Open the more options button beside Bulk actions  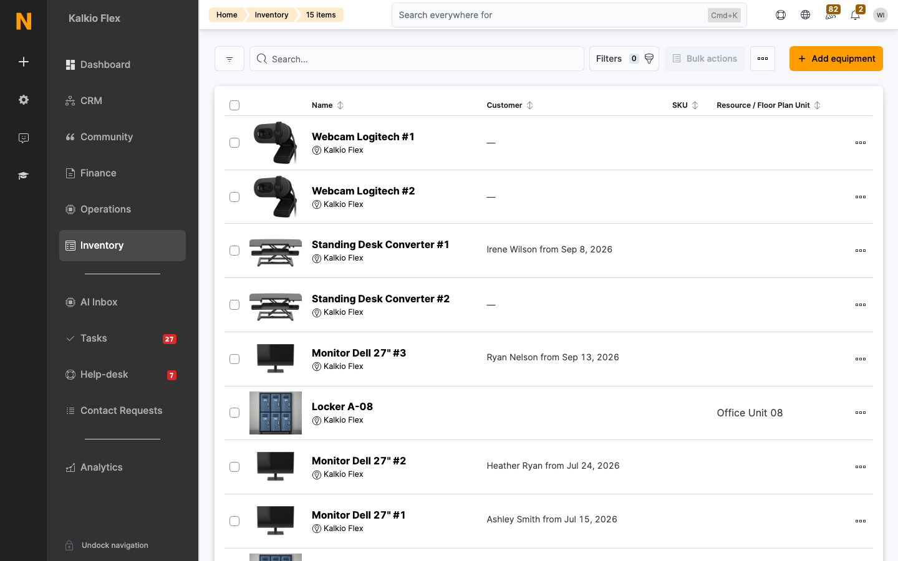point(763,59)
